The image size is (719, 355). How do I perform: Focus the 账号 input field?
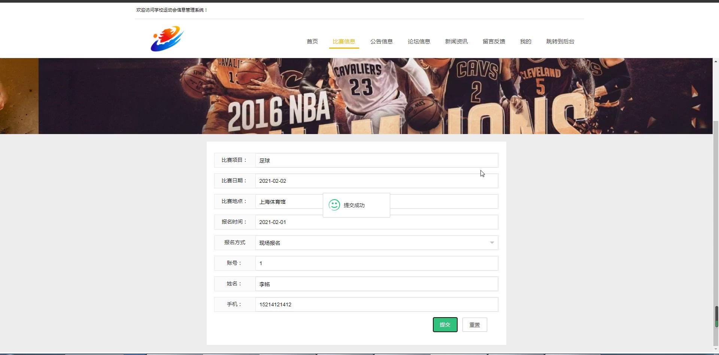click(377, 263)
